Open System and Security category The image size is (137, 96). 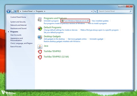pyautogui.click(x=18, y=22)
